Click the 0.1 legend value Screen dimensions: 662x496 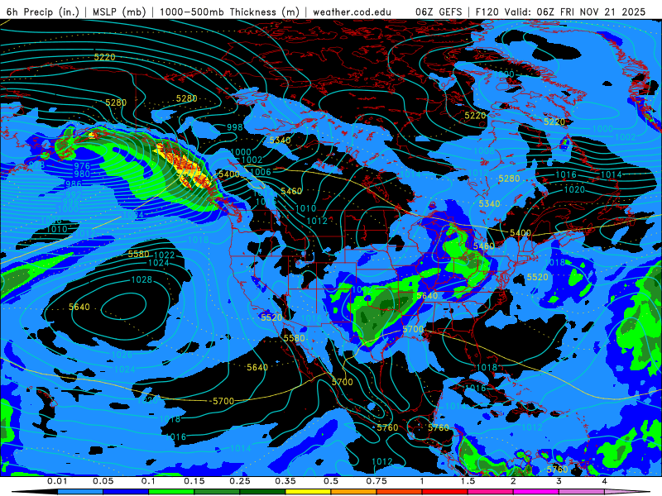[148, 481]
